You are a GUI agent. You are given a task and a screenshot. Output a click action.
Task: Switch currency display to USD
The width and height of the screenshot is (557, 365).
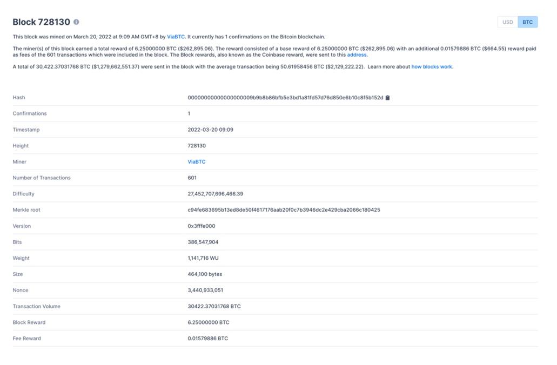508,22
